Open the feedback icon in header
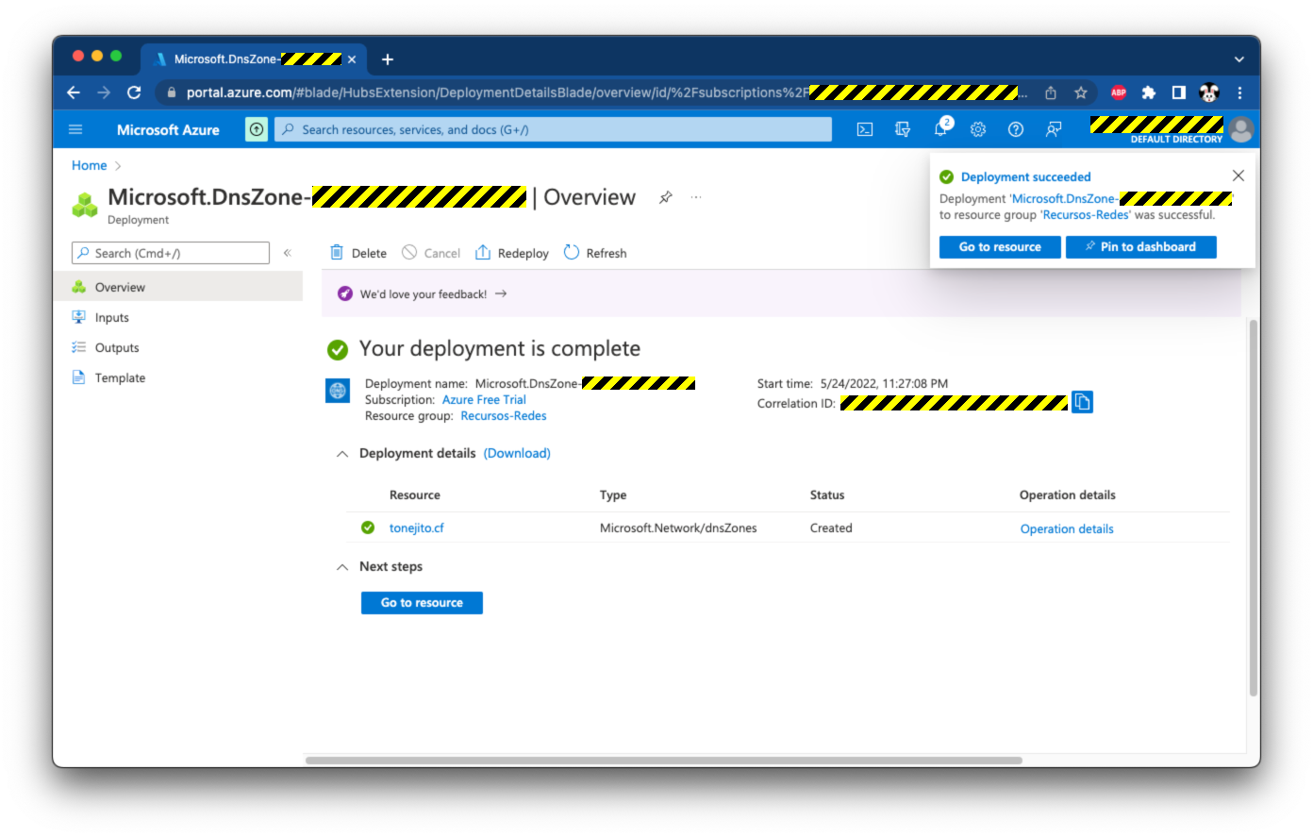The image size is (1313, 837). tap(1054, 130)
